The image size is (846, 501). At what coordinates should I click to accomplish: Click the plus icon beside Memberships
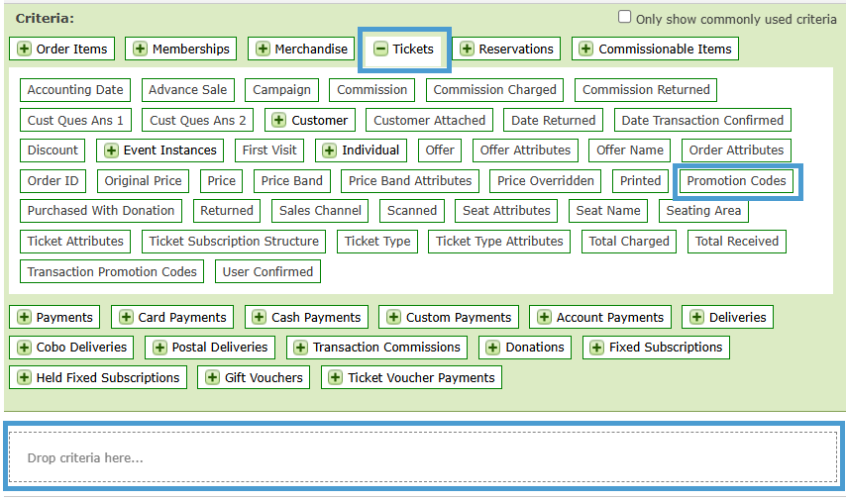140,50
